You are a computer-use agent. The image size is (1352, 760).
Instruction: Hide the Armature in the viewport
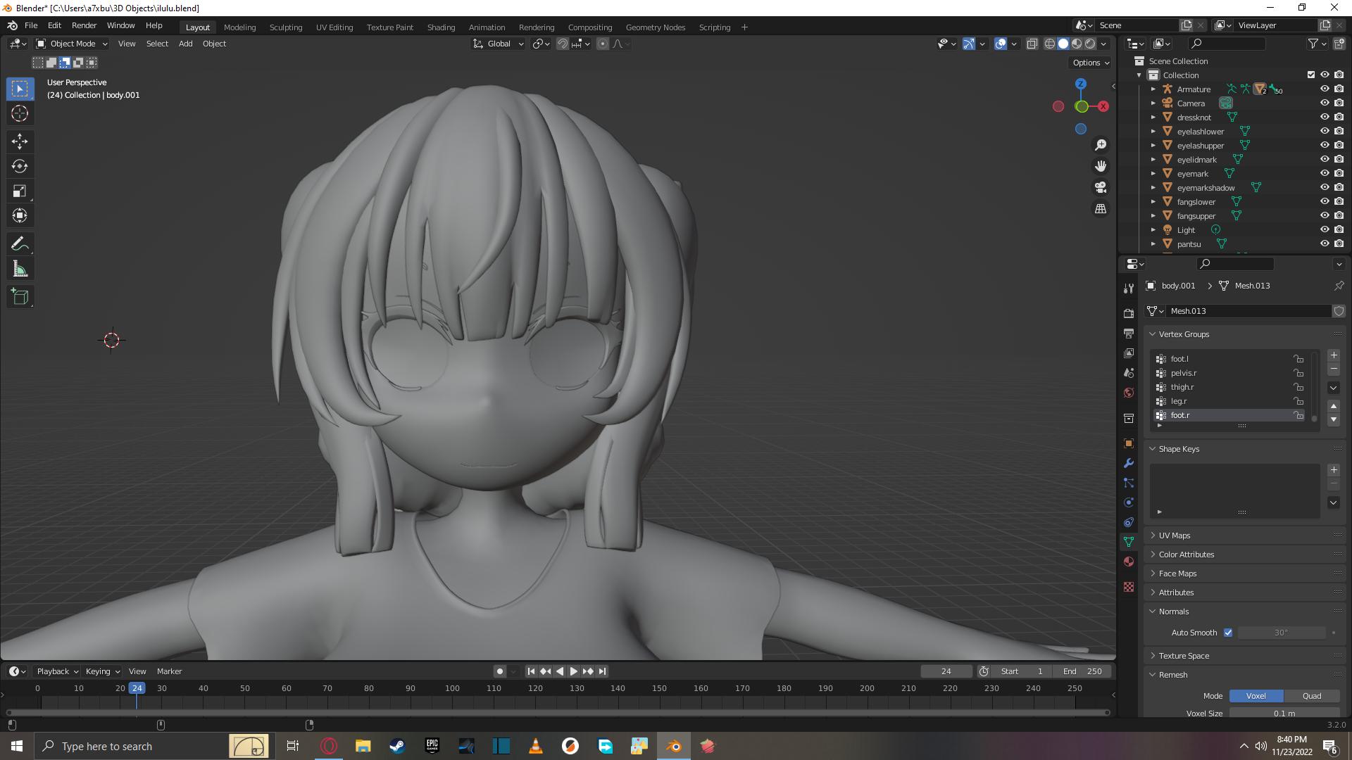[1324, 89]
